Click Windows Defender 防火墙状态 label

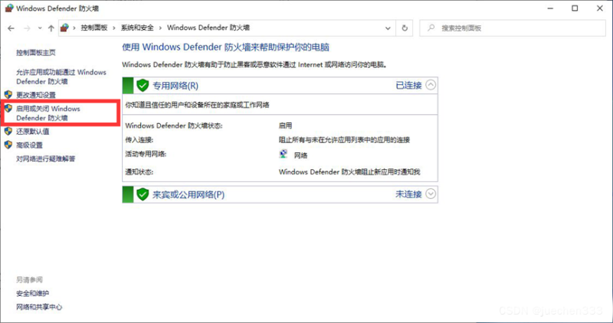pos(174,126)
